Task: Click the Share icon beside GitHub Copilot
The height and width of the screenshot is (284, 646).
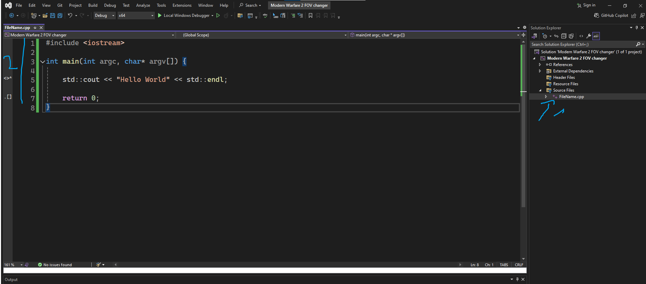Action: tap(634, 15)
